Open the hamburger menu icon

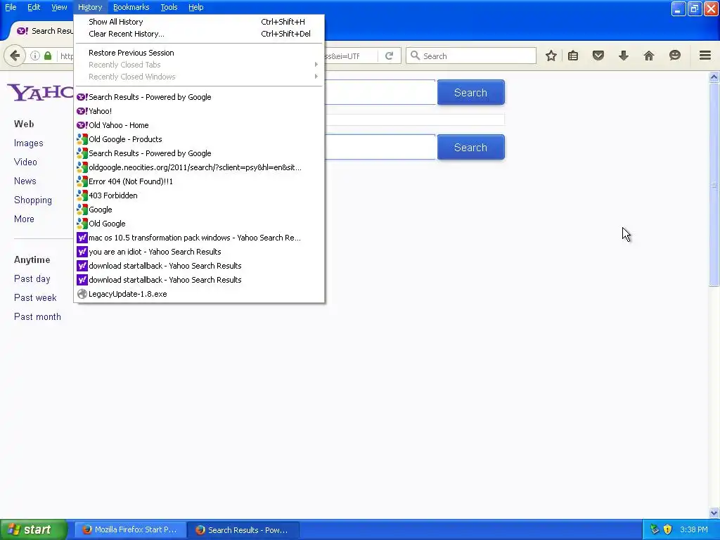coord(705,56)
